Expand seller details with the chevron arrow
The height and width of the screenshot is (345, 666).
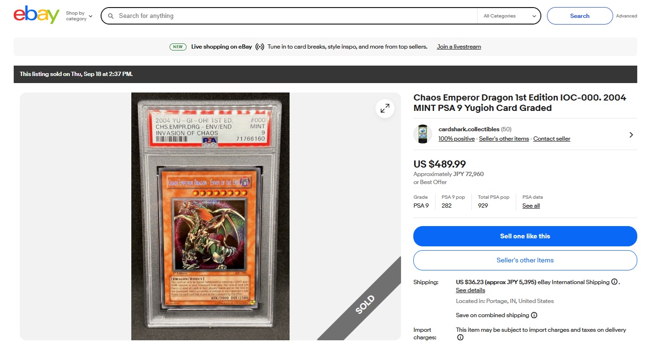(632, 135)
